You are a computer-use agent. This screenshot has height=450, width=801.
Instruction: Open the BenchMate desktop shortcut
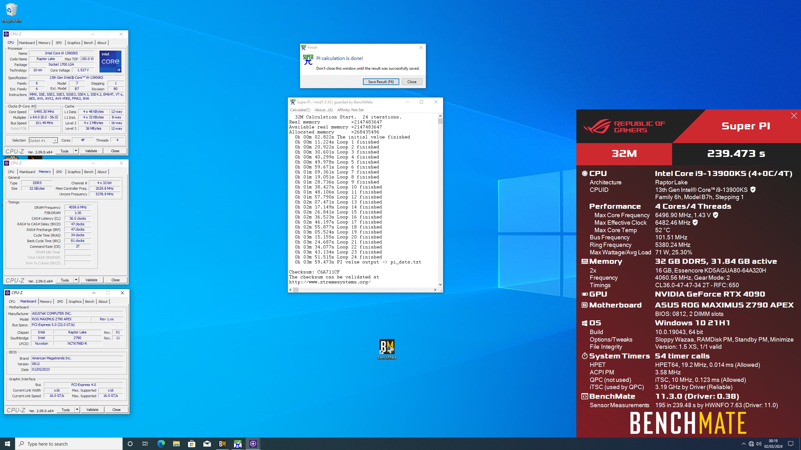[x=387, y=349]
